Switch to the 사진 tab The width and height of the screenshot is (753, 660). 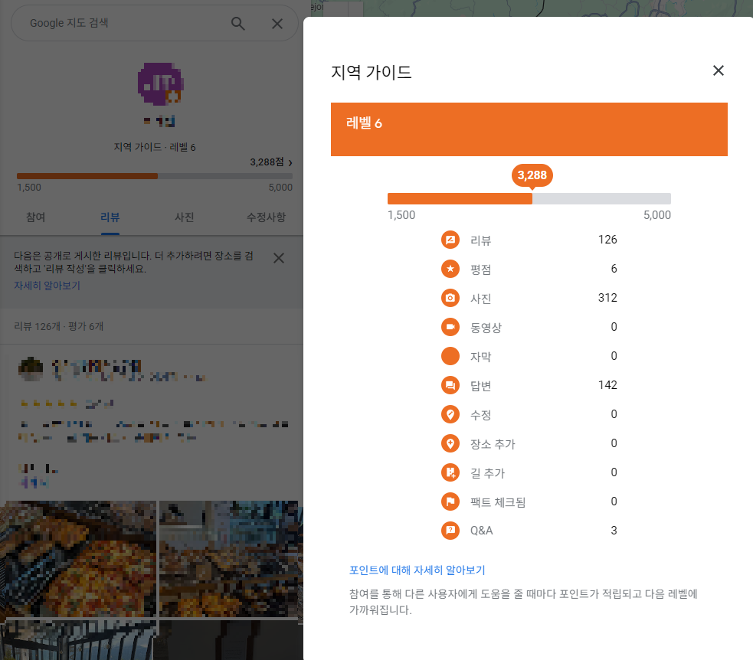click(x=185, y=217)
